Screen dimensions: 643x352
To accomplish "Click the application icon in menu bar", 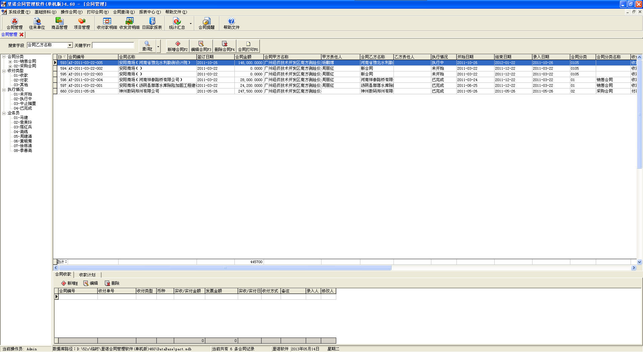I will (x=4, y=12).
